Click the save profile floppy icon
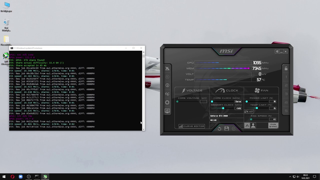 [x=226, y=128]
